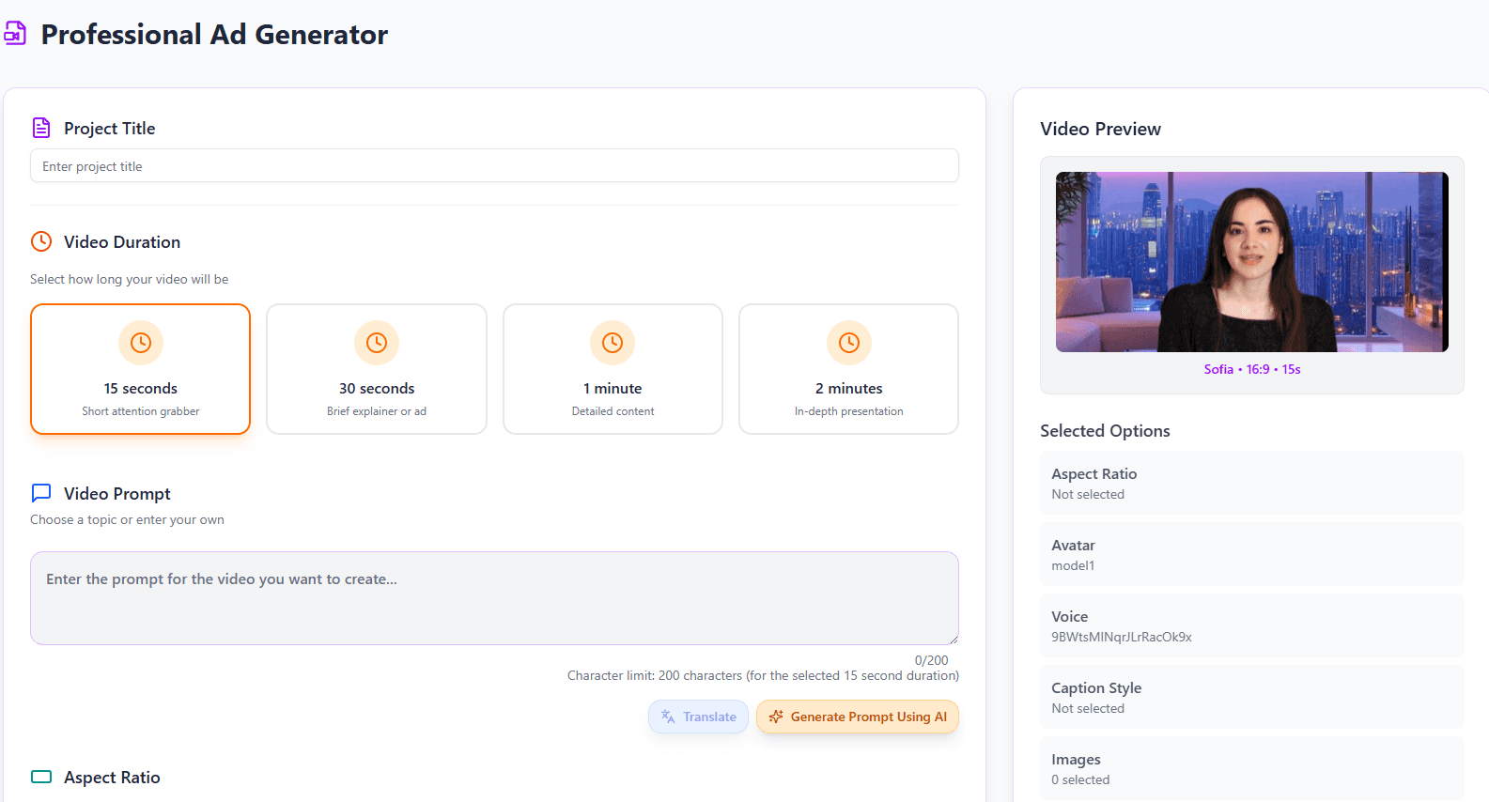Click the Enter project title field
Viewport: 1489px width, 802px height.
click(x=494, y=166)
